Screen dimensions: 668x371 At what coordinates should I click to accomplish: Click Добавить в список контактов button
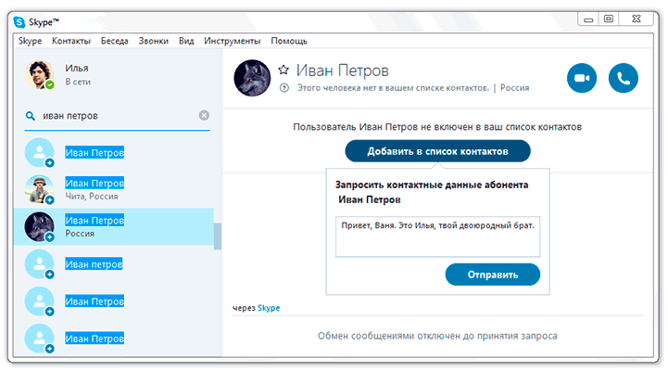(437, 151)
